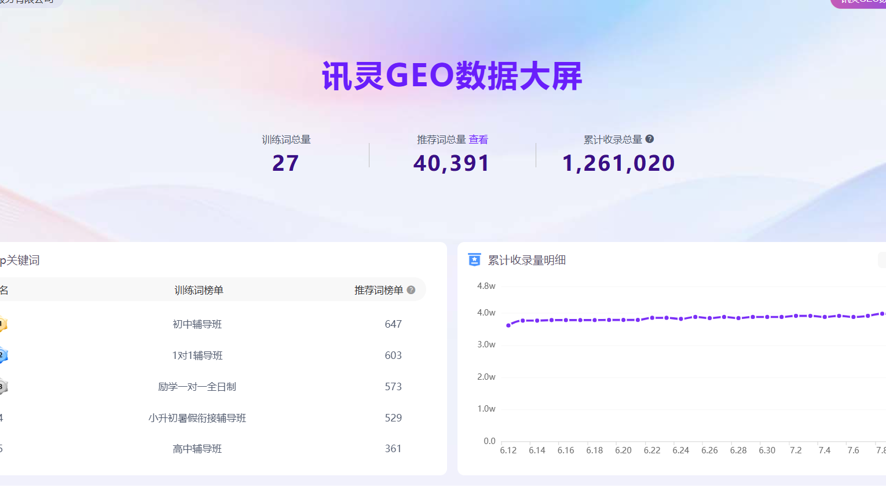The width and height of the screenshot is (886, 495).
Task: Click the training word total value 27
Action: 285,163
